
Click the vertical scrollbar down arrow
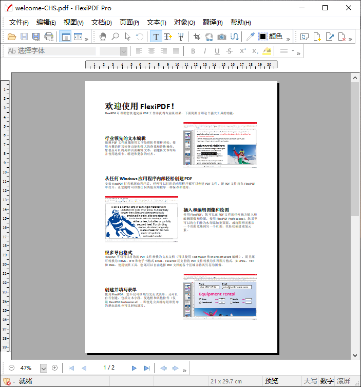(x=355, y=356)
